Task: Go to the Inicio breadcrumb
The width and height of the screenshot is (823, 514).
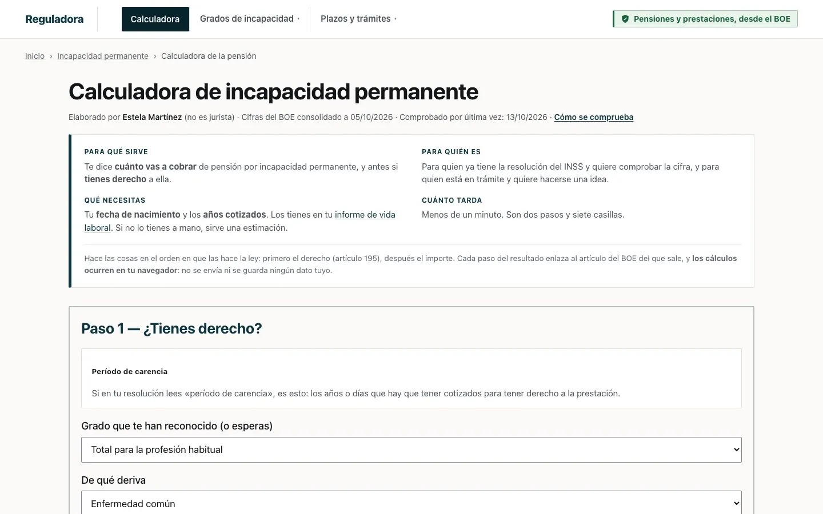Action: pyautogui.click(x=35, y=56)
